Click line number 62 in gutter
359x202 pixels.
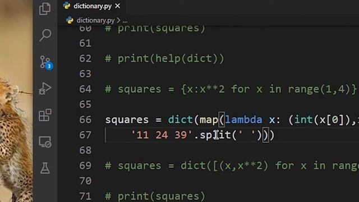85,58
